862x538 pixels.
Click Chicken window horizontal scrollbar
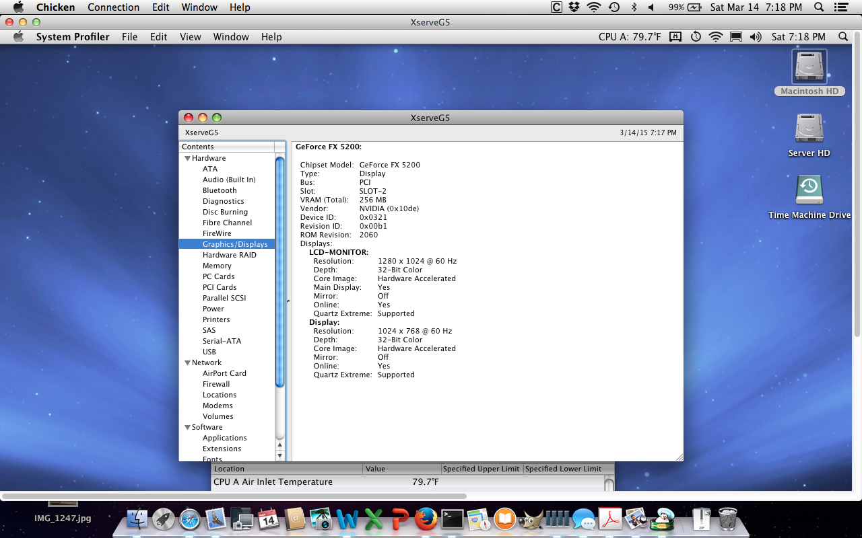click(236, 496)
